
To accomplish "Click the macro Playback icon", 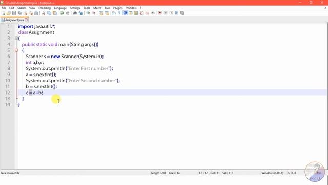I will pyautogui.click(x=171, y=13).
